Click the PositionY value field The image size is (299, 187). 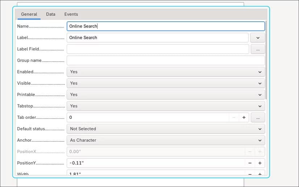tap(156, 163)
